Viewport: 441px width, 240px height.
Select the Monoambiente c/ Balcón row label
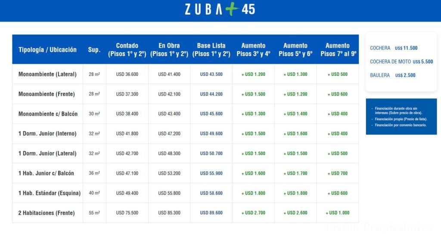(x=48, y=114)
